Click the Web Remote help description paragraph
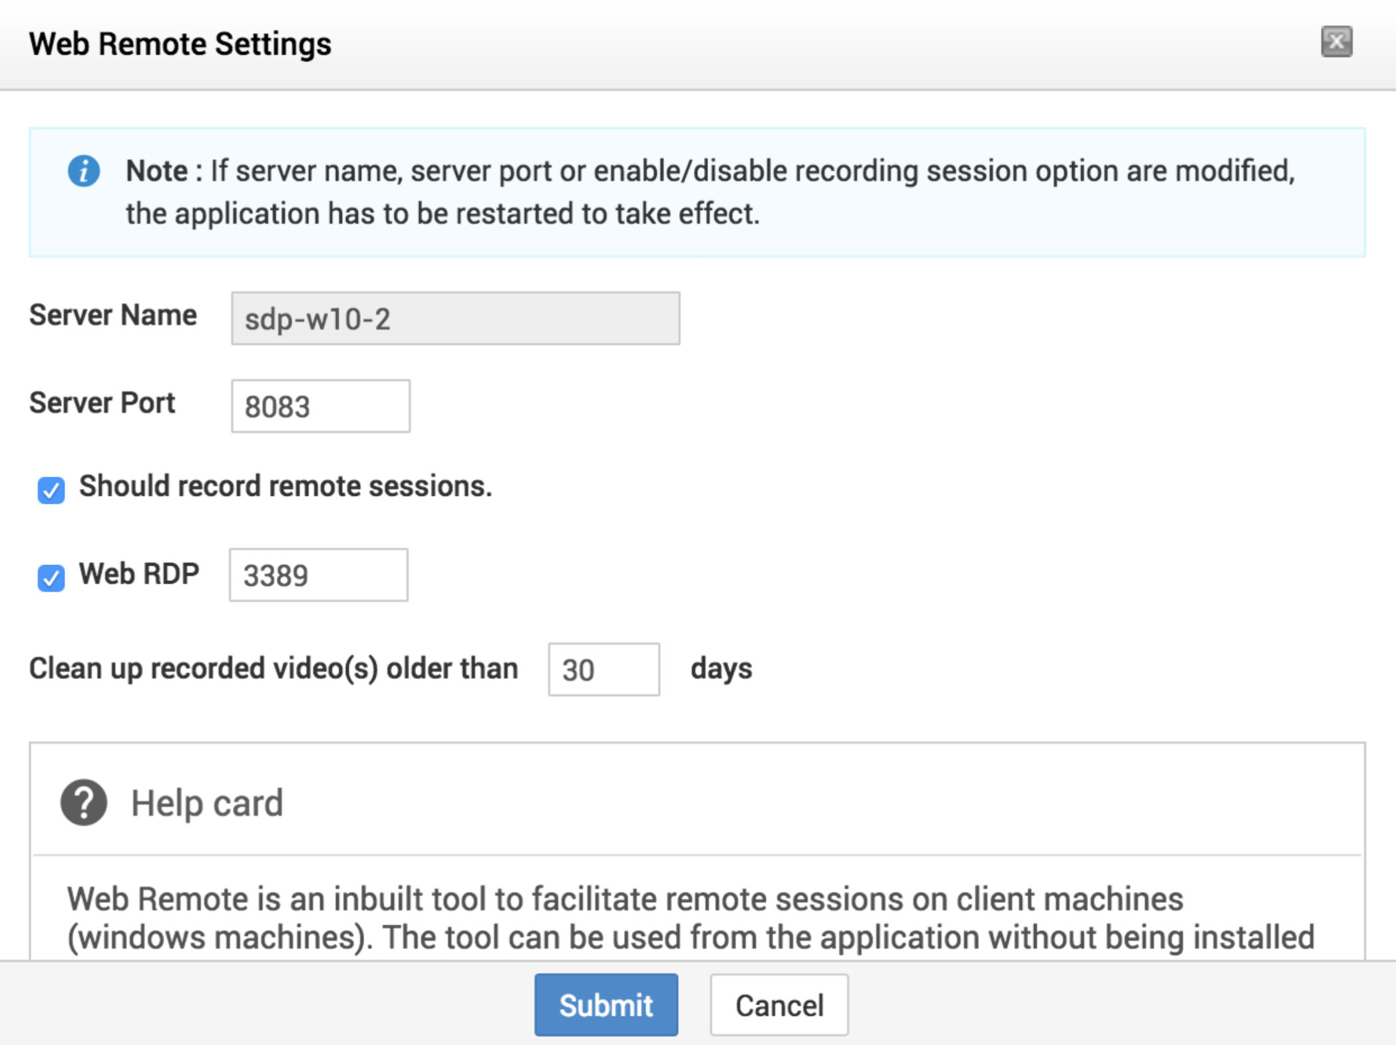This screenshot has height=1045, width=1396. (x=691, y=918)
